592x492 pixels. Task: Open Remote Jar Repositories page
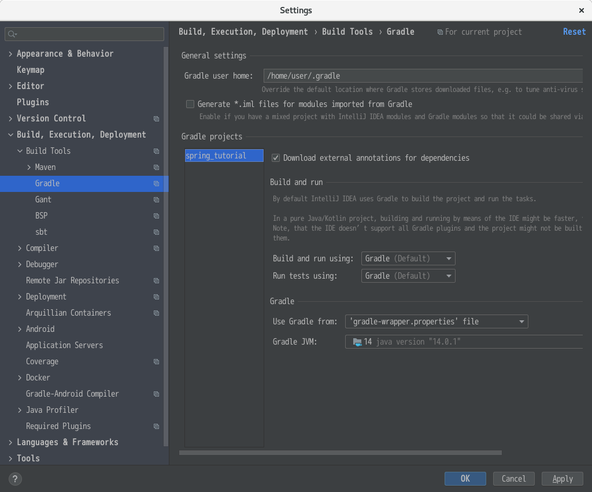point(72,280)
